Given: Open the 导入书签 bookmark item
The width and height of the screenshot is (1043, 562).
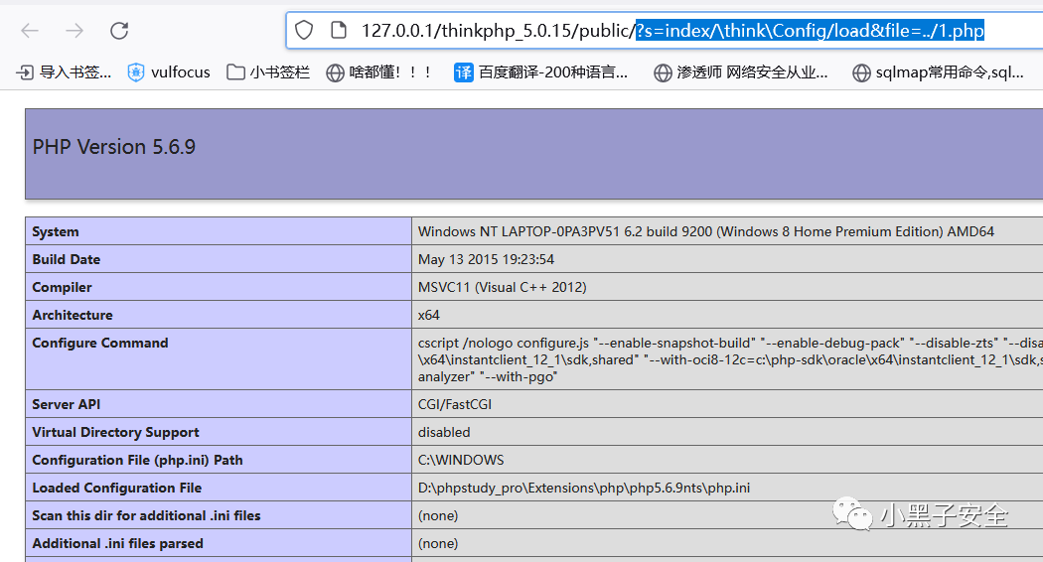Looking at the screenshot, I should point(64,71).
